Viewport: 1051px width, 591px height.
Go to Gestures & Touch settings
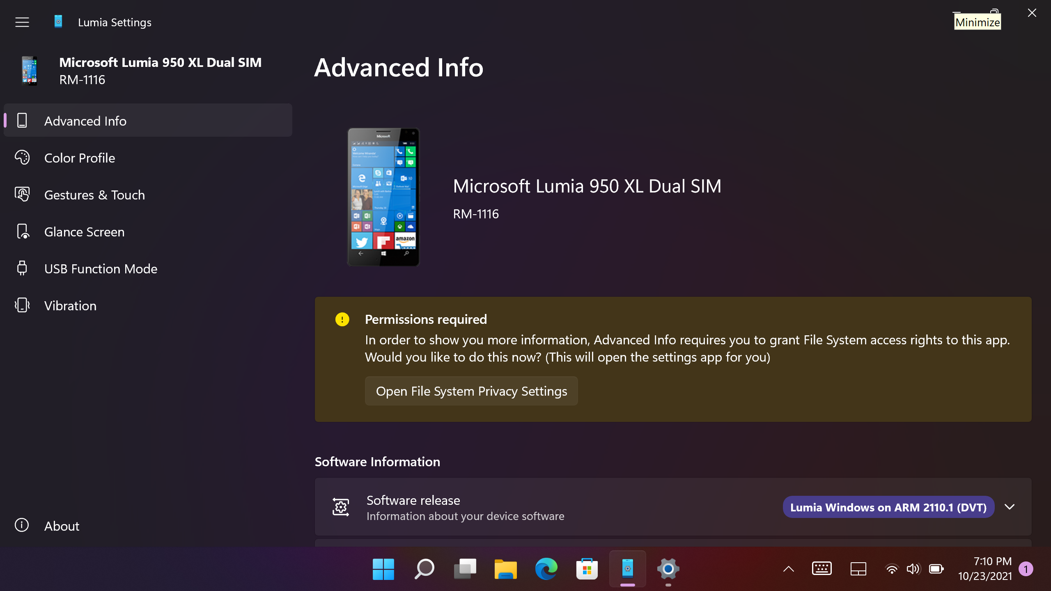coord(148,195)
